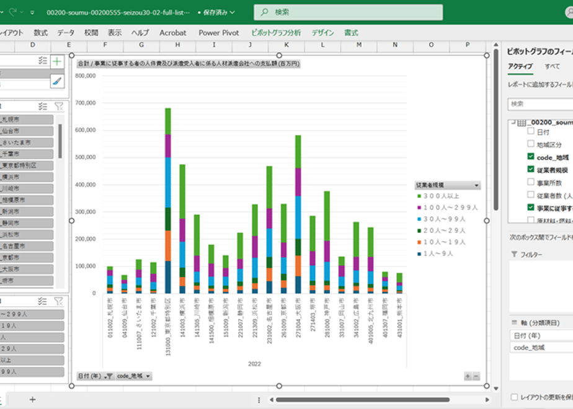This screenshot has height=409, width=573.
Task: Uncheck the code_地域 field checkbox
Action: coord(531,156)
